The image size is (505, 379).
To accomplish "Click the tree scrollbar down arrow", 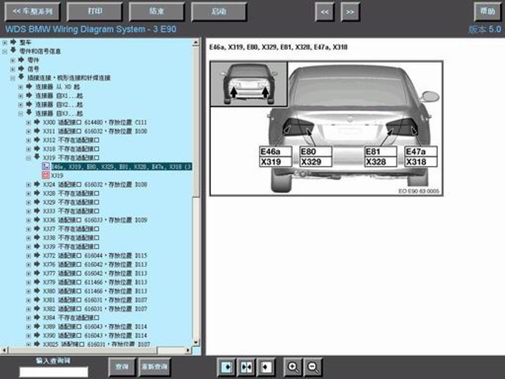I will [x=196, y=342].
